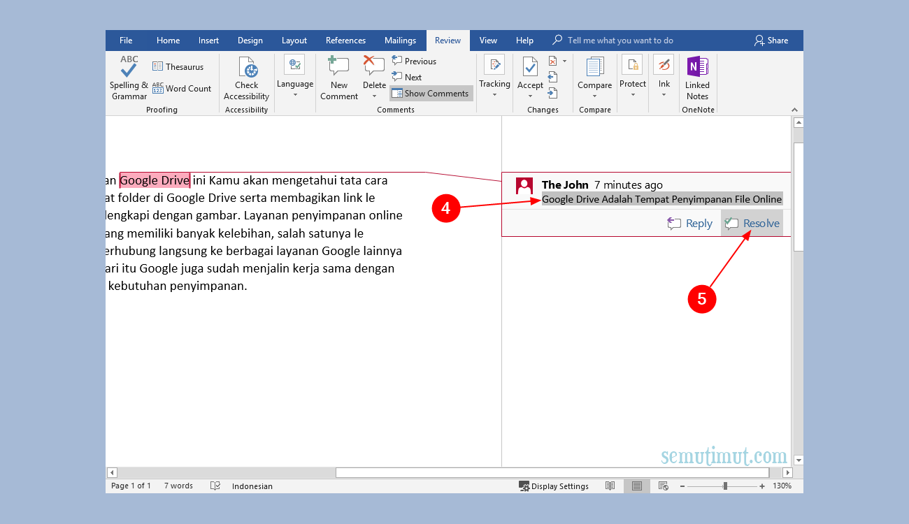Click Resolve on The John's comment
Viewport: 909px width, 524px height.
pos(752,224)
